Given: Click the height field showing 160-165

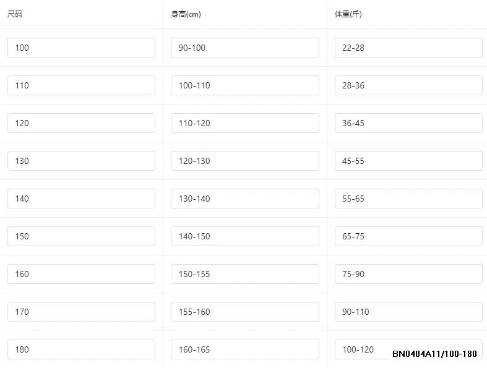Looking at the screenshot, I should (x=245, y=349).
